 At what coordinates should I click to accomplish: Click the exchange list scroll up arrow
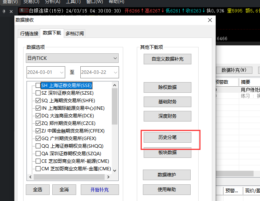click(x=115, y=85)
